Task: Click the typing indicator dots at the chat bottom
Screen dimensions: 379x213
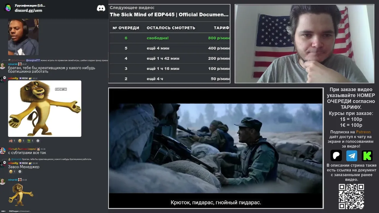Action: point(3,211)
